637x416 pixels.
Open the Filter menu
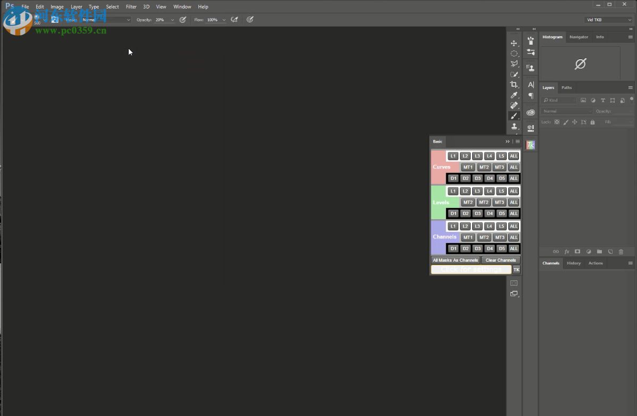(x=131, y=6)
